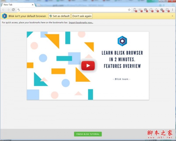Click the 'Blisk isn't your default browser.' text
Screen dimensions: 176x141
28,16
